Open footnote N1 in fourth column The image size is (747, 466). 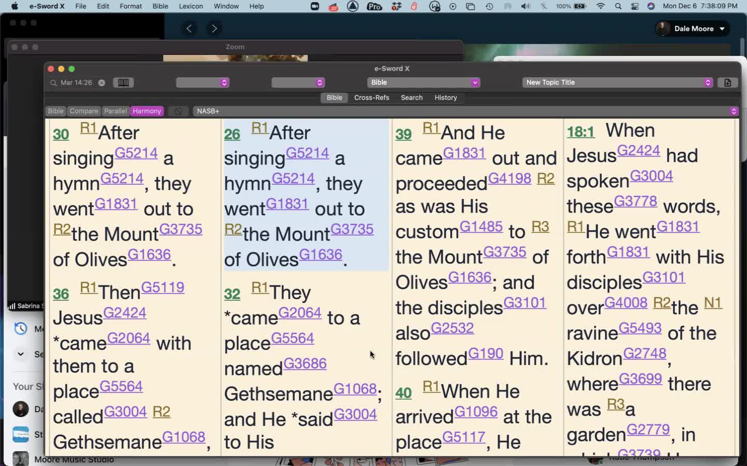click(713, 302)
